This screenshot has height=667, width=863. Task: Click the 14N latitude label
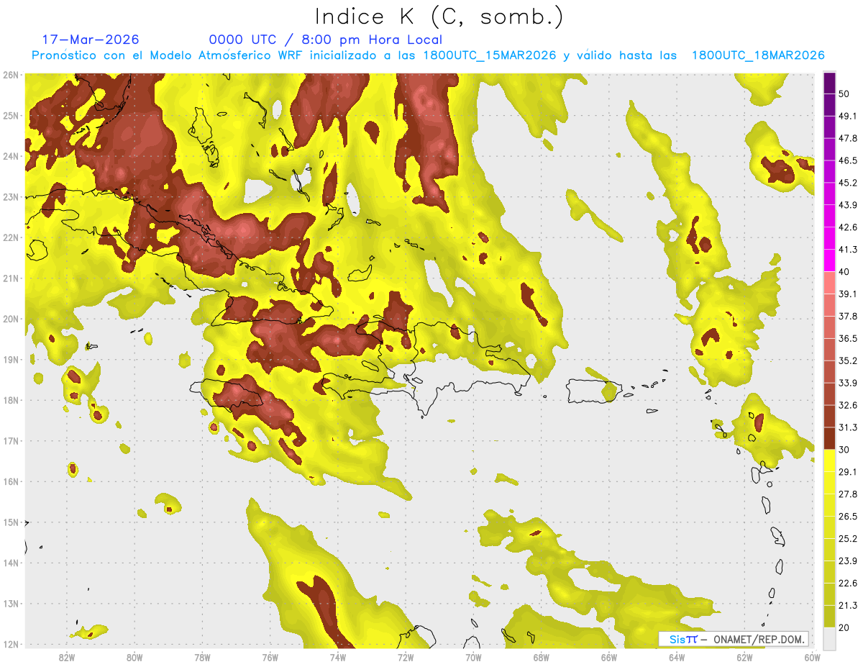pos(11,563)
